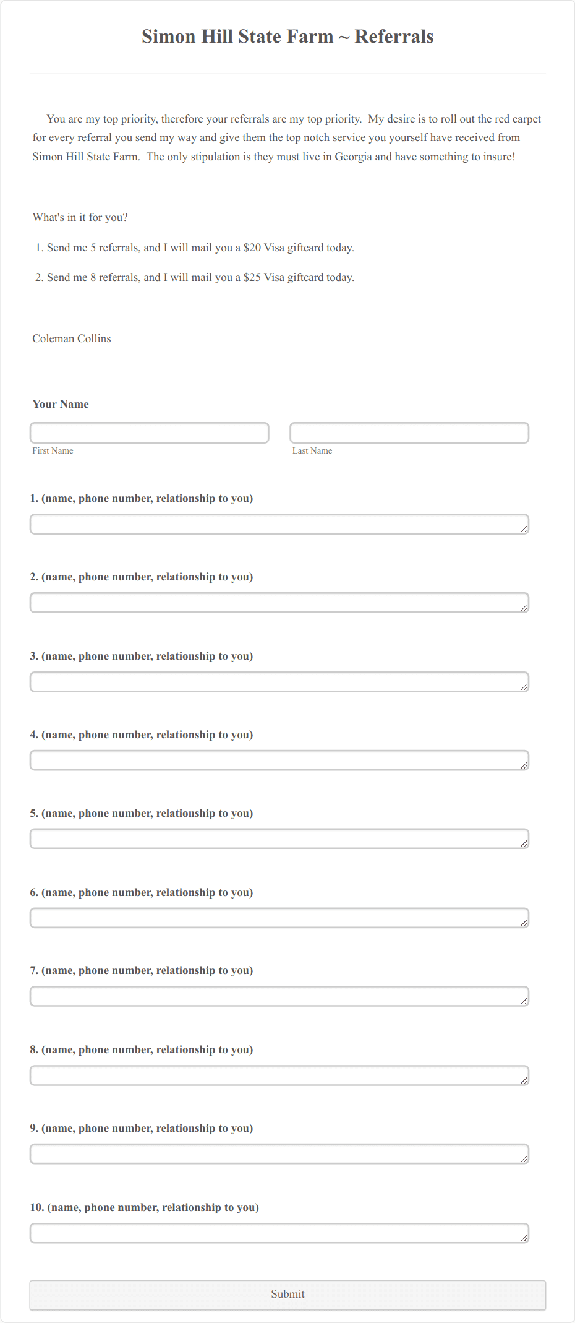Click the referral 5 text box
This screenshot has height=1323, width=575.
point(278,840)
